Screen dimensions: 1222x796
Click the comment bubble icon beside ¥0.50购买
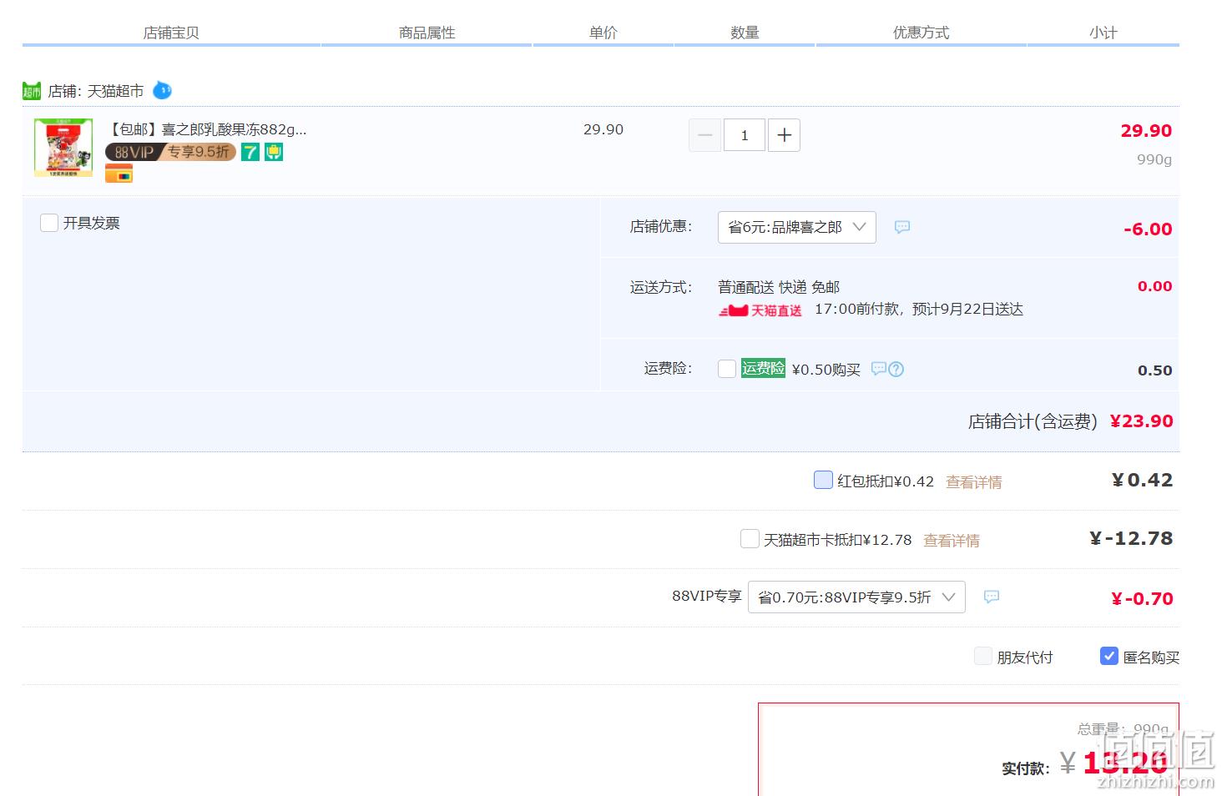click(878, 368)
